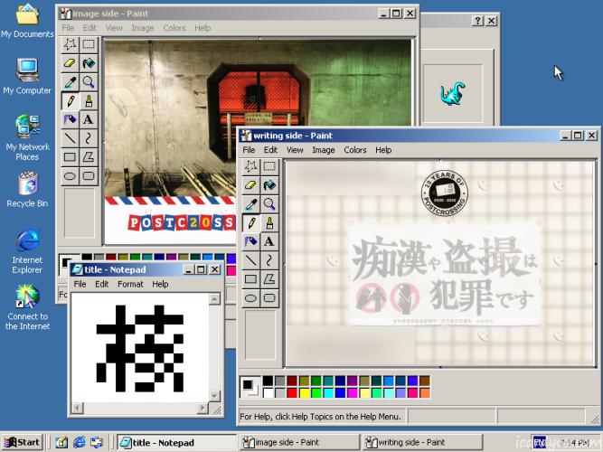603x452 pixels.
Task: Click Notepad vertical scrollbar up arrow
Action: (x=214, y=298)
